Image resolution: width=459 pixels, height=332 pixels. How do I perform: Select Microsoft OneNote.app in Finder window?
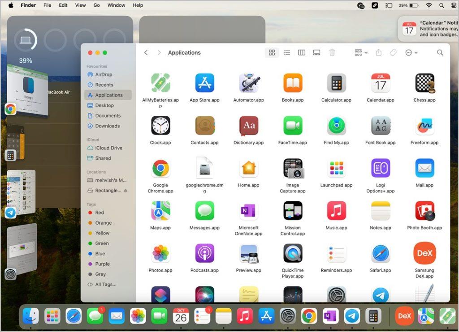click(248, 211)
